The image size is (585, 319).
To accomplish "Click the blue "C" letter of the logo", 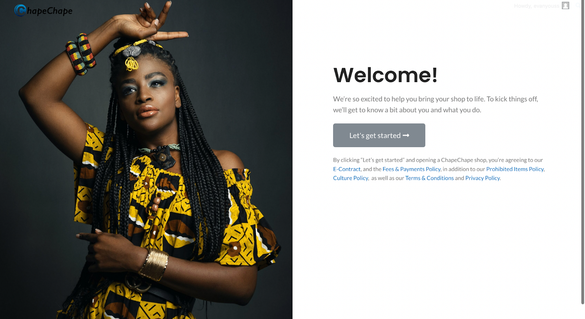I will (20, 10).
